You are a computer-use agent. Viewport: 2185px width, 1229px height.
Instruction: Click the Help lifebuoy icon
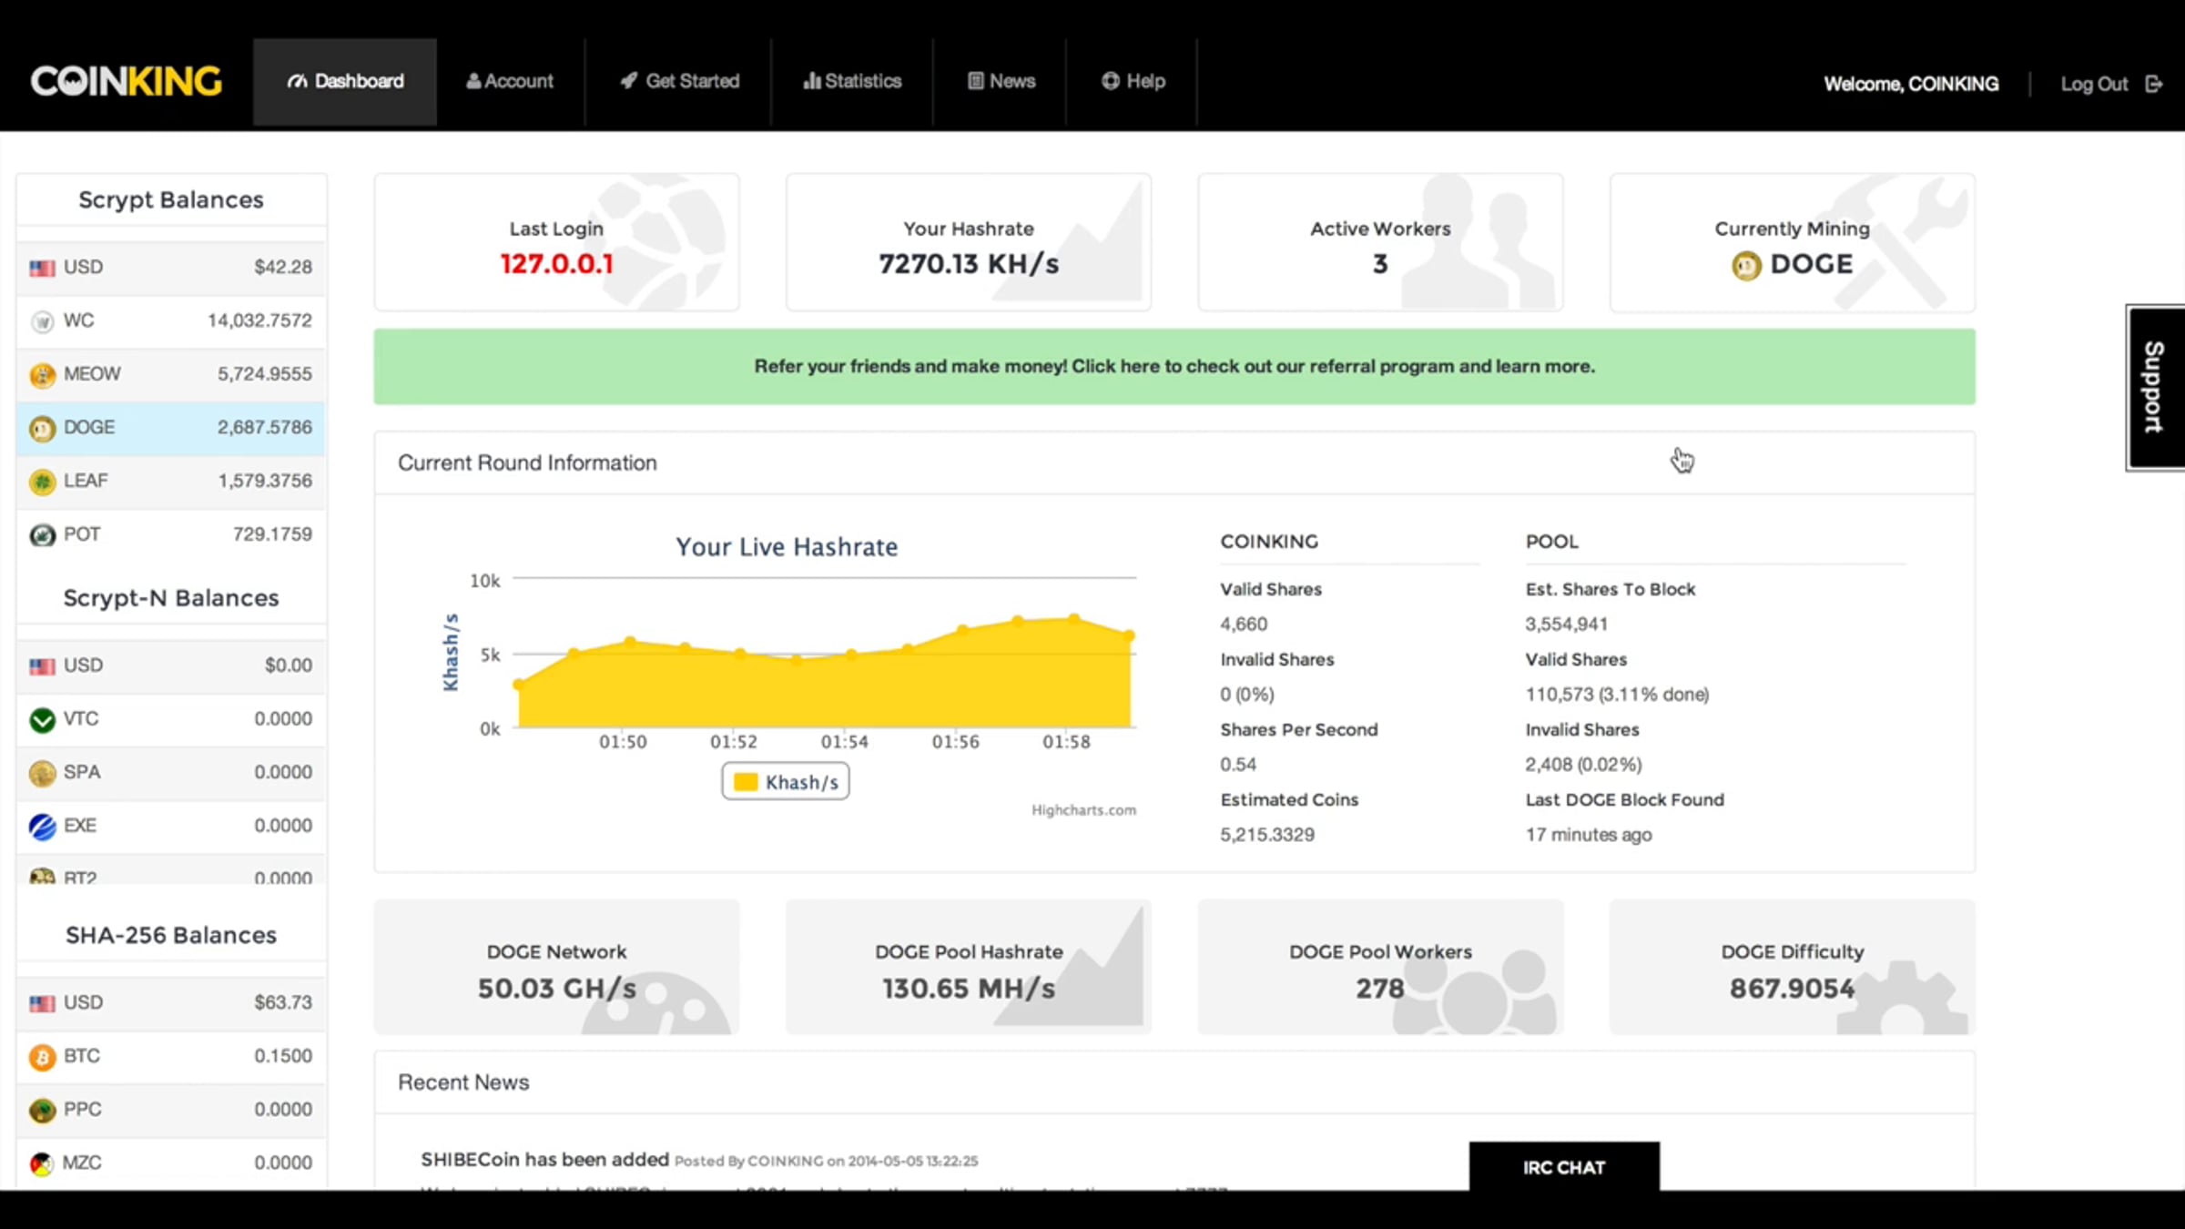click(x=1111, y=81)
